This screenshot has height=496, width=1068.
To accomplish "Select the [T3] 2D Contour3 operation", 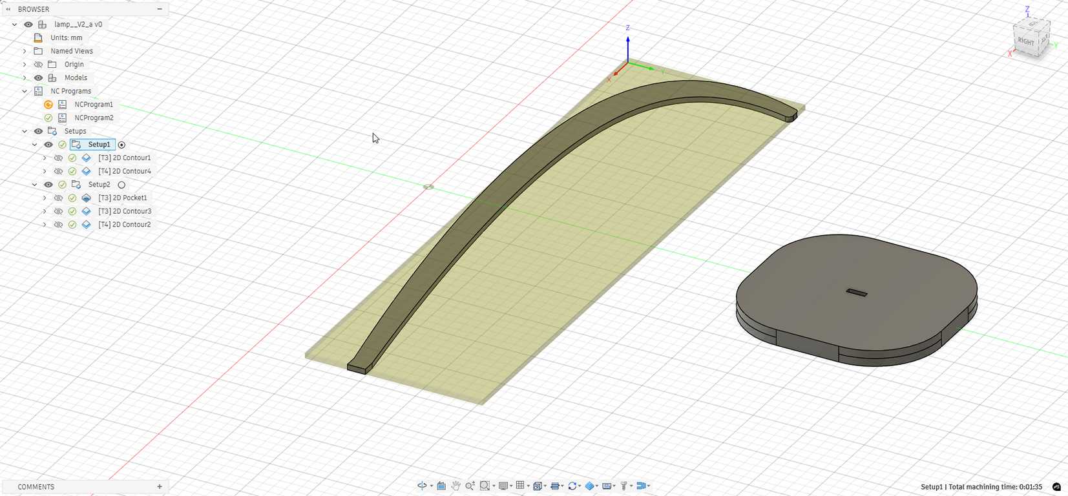I will pos(125,211).
